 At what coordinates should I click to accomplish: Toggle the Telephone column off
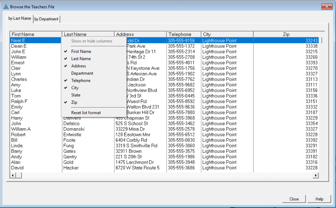click(x=81, y=80)
